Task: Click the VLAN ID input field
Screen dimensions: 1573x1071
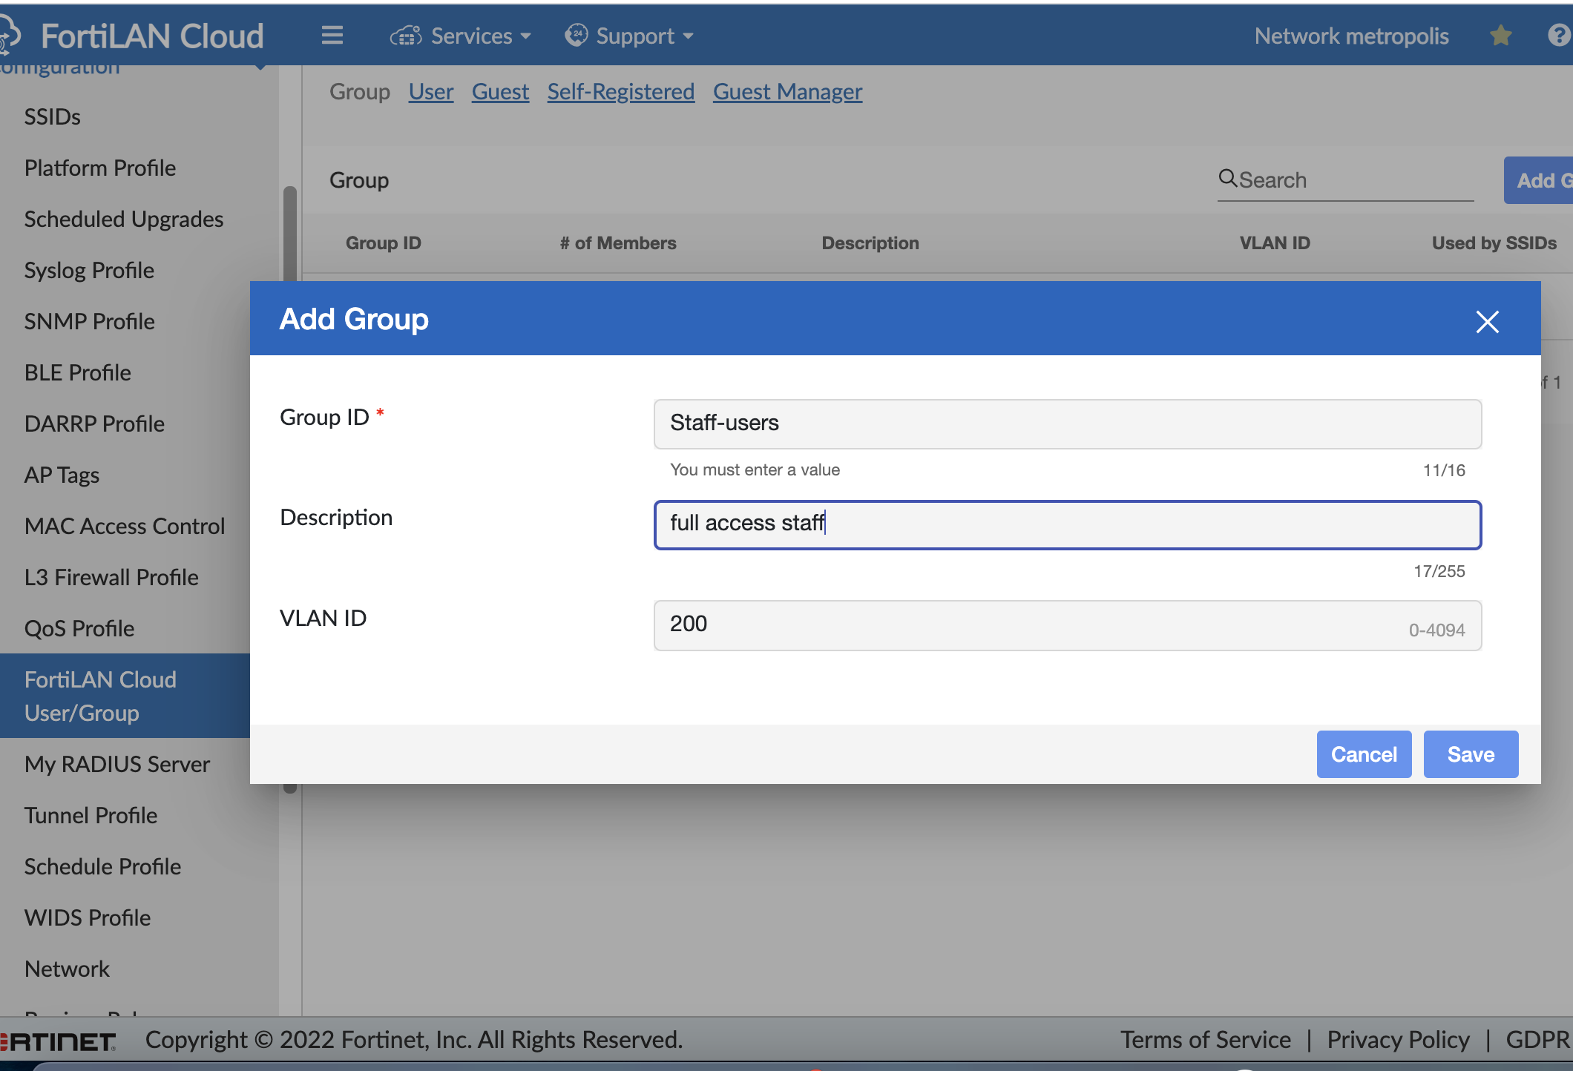Action: (1066, 625)
